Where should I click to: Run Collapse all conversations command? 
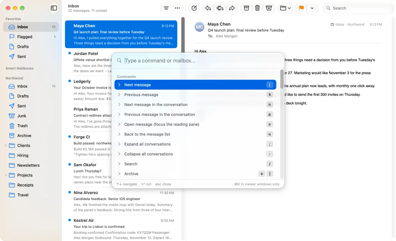(195, 154)
